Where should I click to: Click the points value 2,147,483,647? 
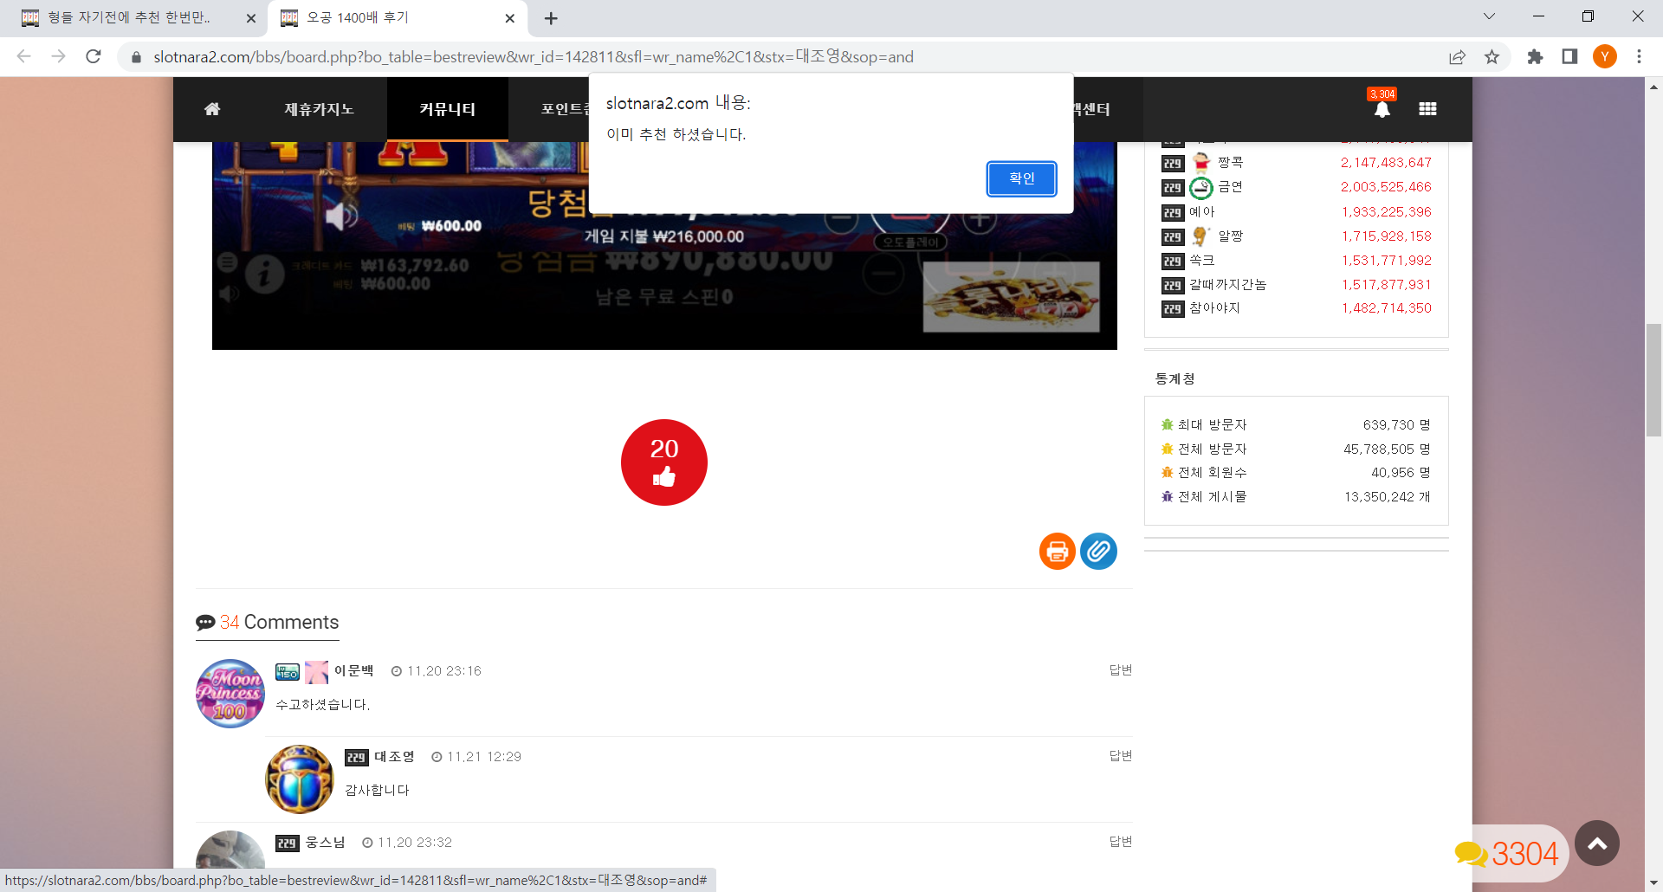(x=1386, y=162)
